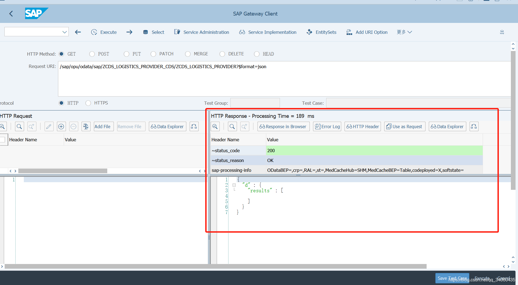The width and height of the screenshot is (518, 285).
Task: Click the Test Group input field
Action: [x=255, y=103]
